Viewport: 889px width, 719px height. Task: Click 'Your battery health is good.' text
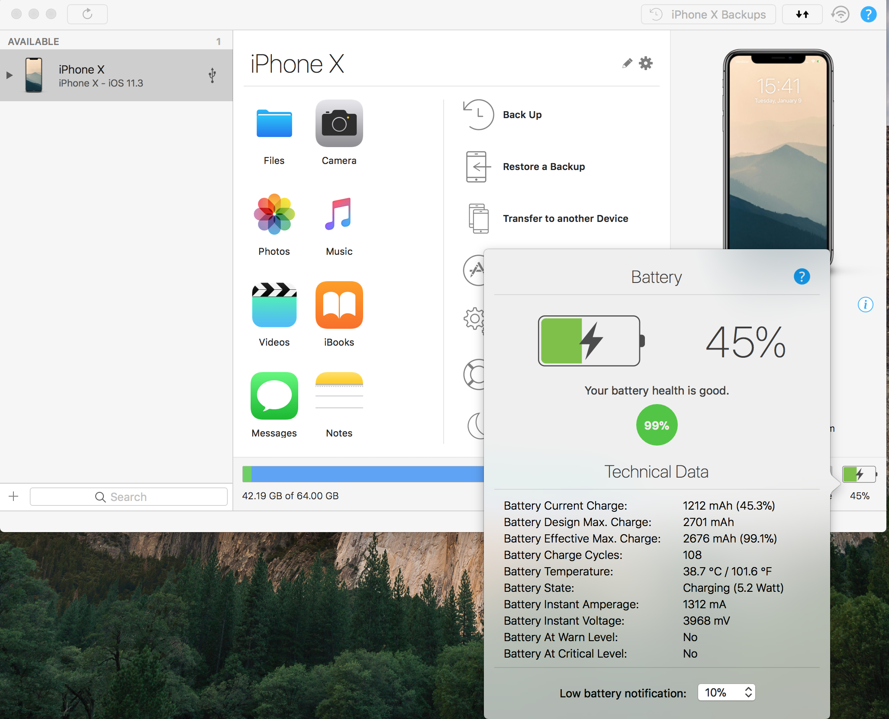point(657,390)
